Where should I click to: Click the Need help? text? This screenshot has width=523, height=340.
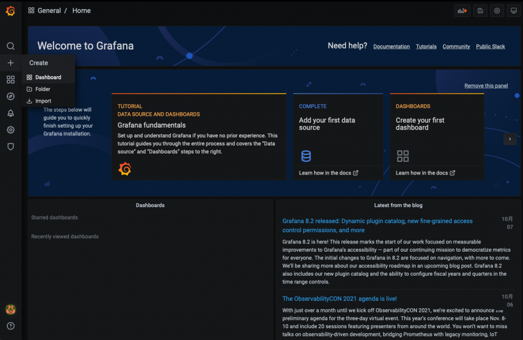(347, 45)
